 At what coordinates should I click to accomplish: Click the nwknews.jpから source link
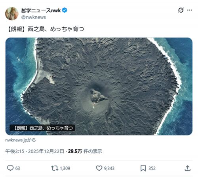click(21, 140)
